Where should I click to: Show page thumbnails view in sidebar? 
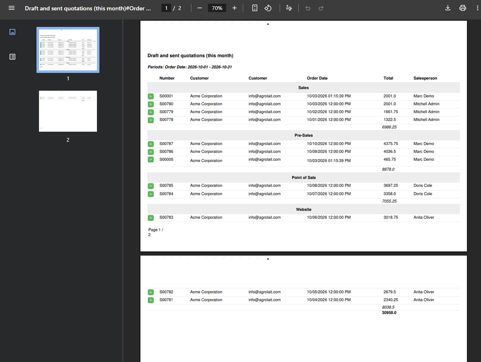pyautogui.click(x=12, y=32)
